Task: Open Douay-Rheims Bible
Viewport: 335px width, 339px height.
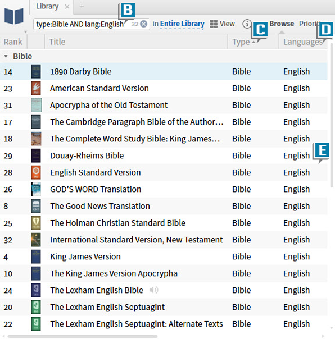Action: pyautogui.click(x=87, y=155)
